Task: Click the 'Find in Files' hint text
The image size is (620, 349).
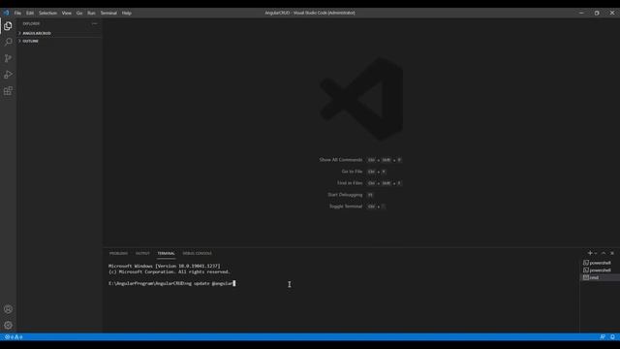Action: 350,183
